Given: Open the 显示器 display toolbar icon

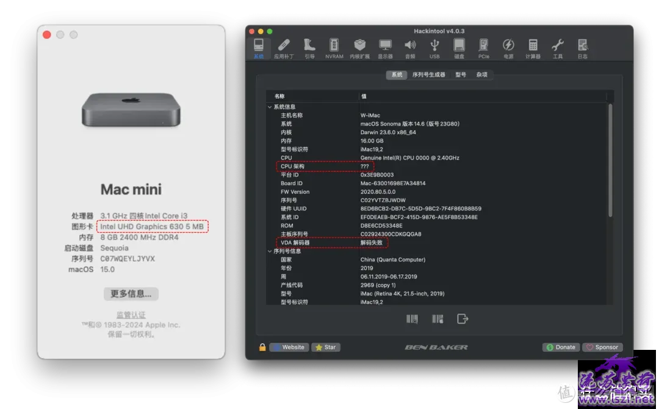Looking at the screenshot, I should (x=385, y=48).
